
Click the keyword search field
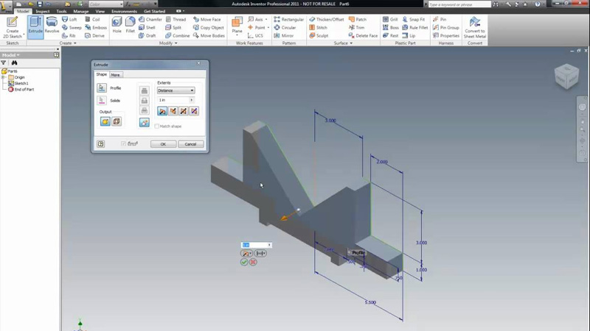(459, 4)
